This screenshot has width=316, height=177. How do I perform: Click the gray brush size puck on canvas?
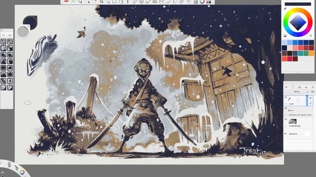(x=23, y=31)
